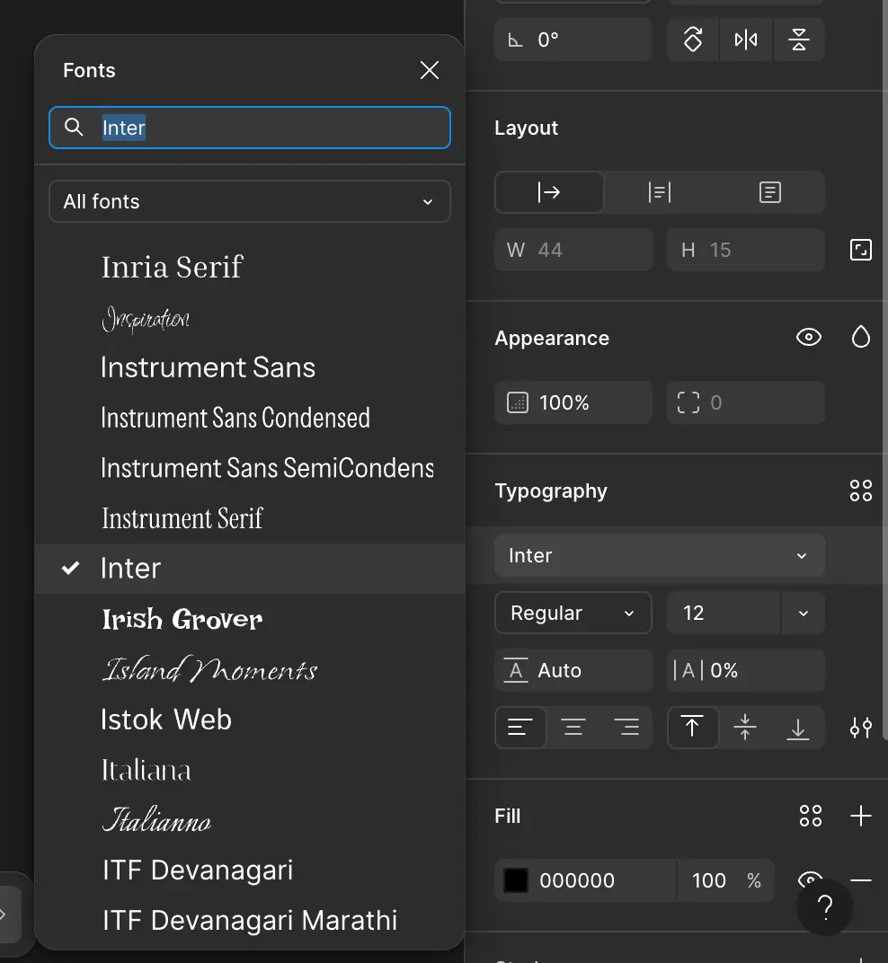Align text center horizontally
This screenshot has height=963, width=888.
pyautogui.click(x=573, y=728)
